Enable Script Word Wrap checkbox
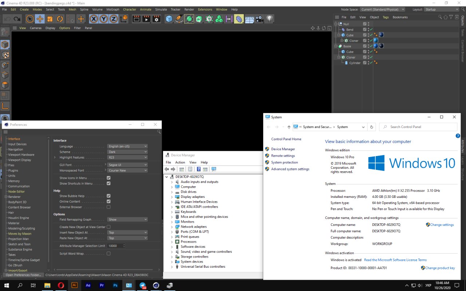The image size is (466, 291). click(108, 254)
